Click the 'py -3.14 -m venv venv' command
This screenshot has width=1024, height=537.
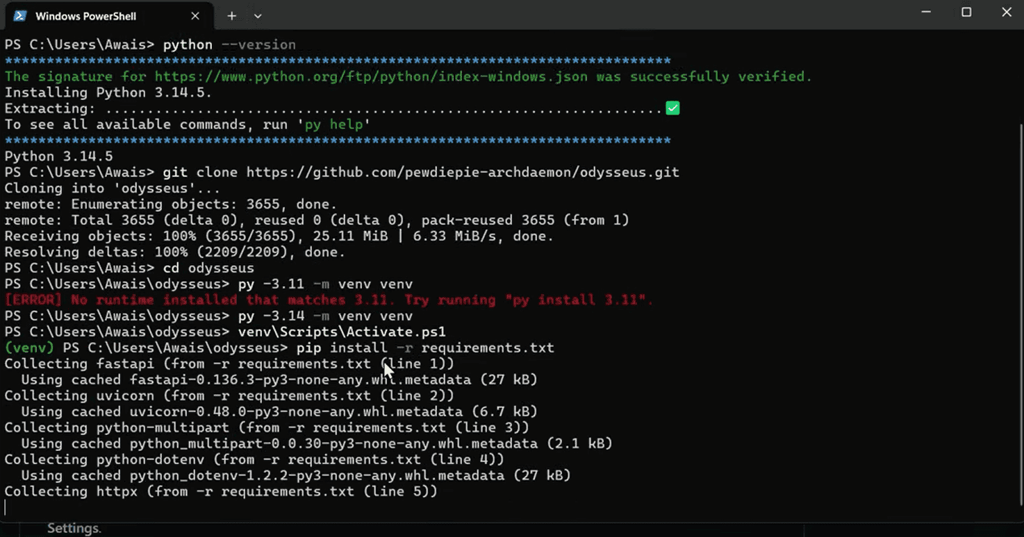pyautogui.click(x=325, y=316)
